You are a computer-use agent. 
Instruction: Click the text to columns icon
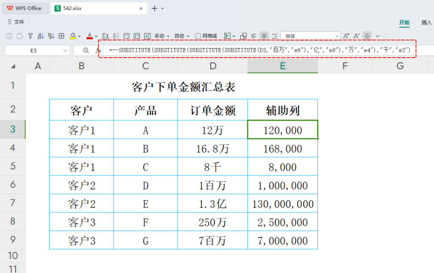[116, 36]
